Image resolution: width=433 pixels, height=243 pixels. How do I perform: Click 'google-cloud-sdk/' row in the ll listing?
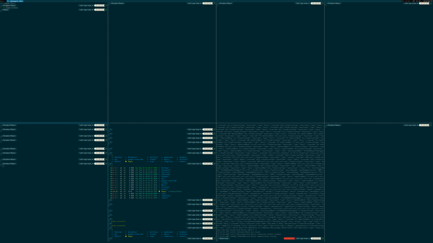[144, 181]
